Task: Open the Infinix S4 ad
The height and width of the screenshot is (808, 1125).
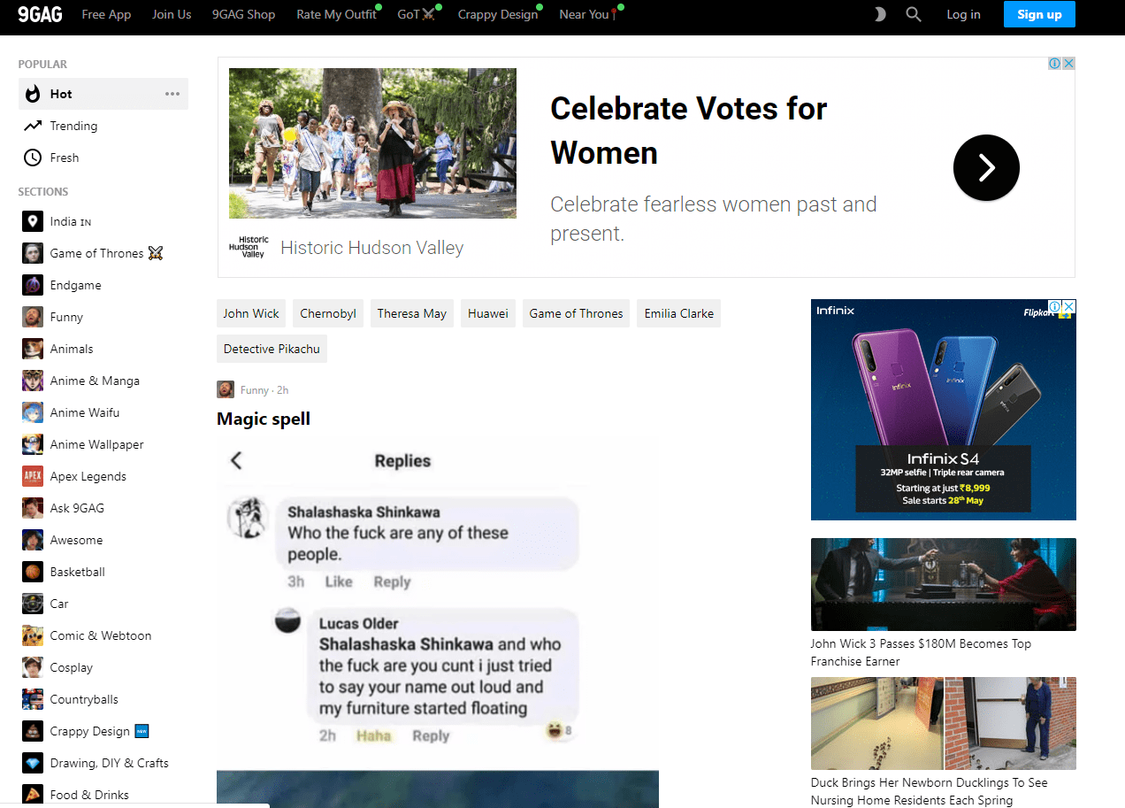Action: coord(944,410)
